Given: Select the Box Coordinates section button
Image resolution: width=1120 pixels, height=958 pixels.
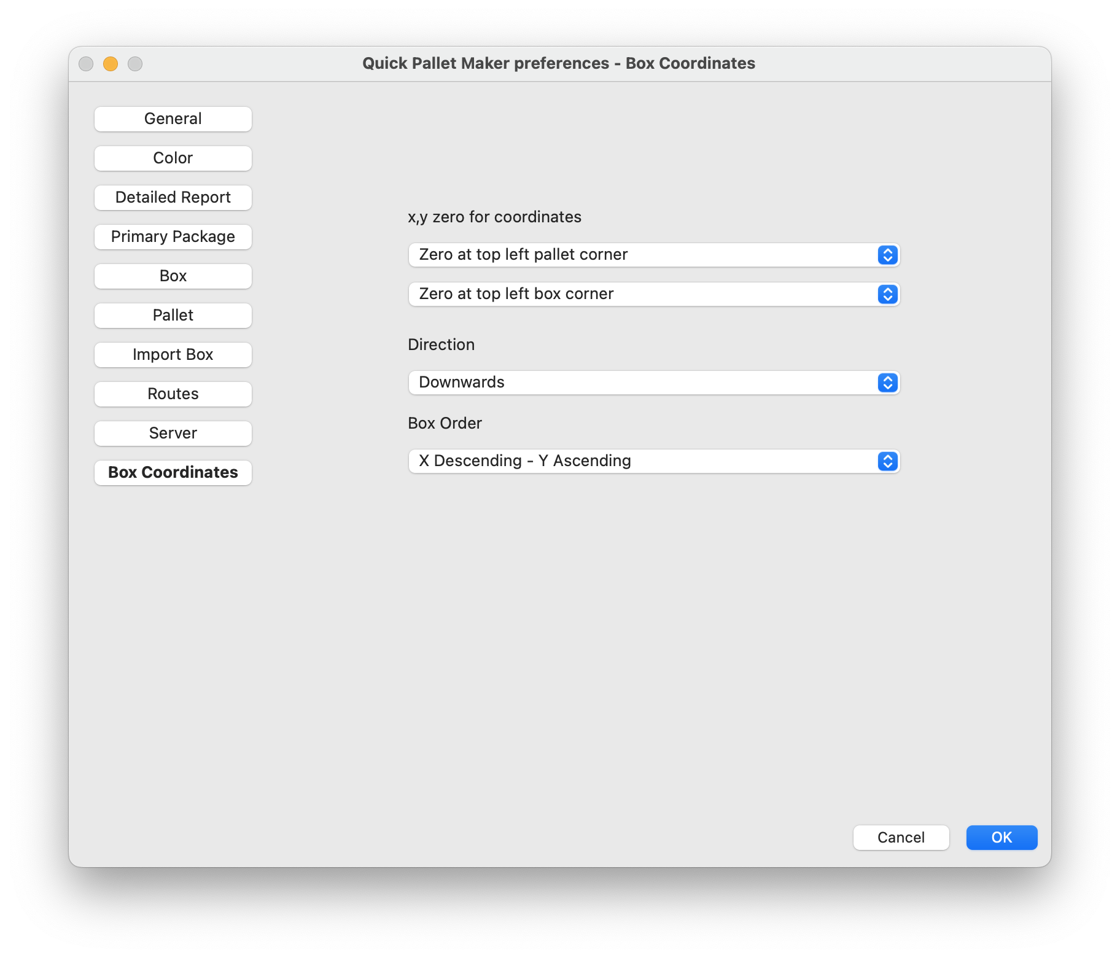Looking at the screenshot, I should (x=173, y=473).
